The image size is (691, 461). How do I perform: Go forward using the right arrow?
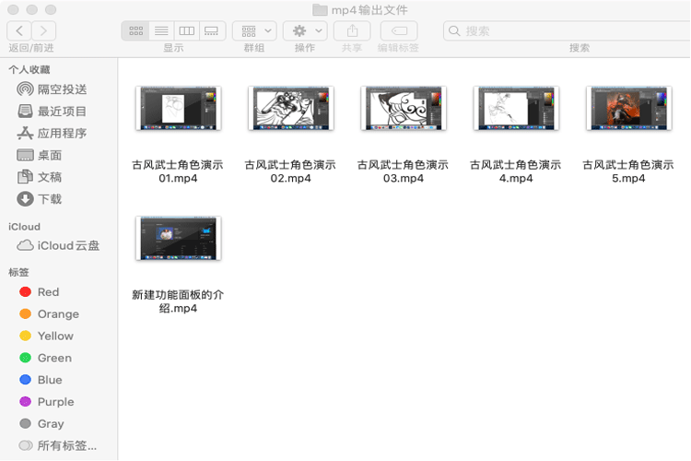tap(43, 30)
